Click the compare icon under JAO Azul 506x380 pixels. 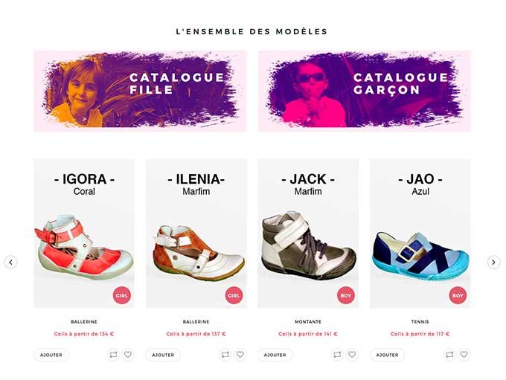coord(449,355)
